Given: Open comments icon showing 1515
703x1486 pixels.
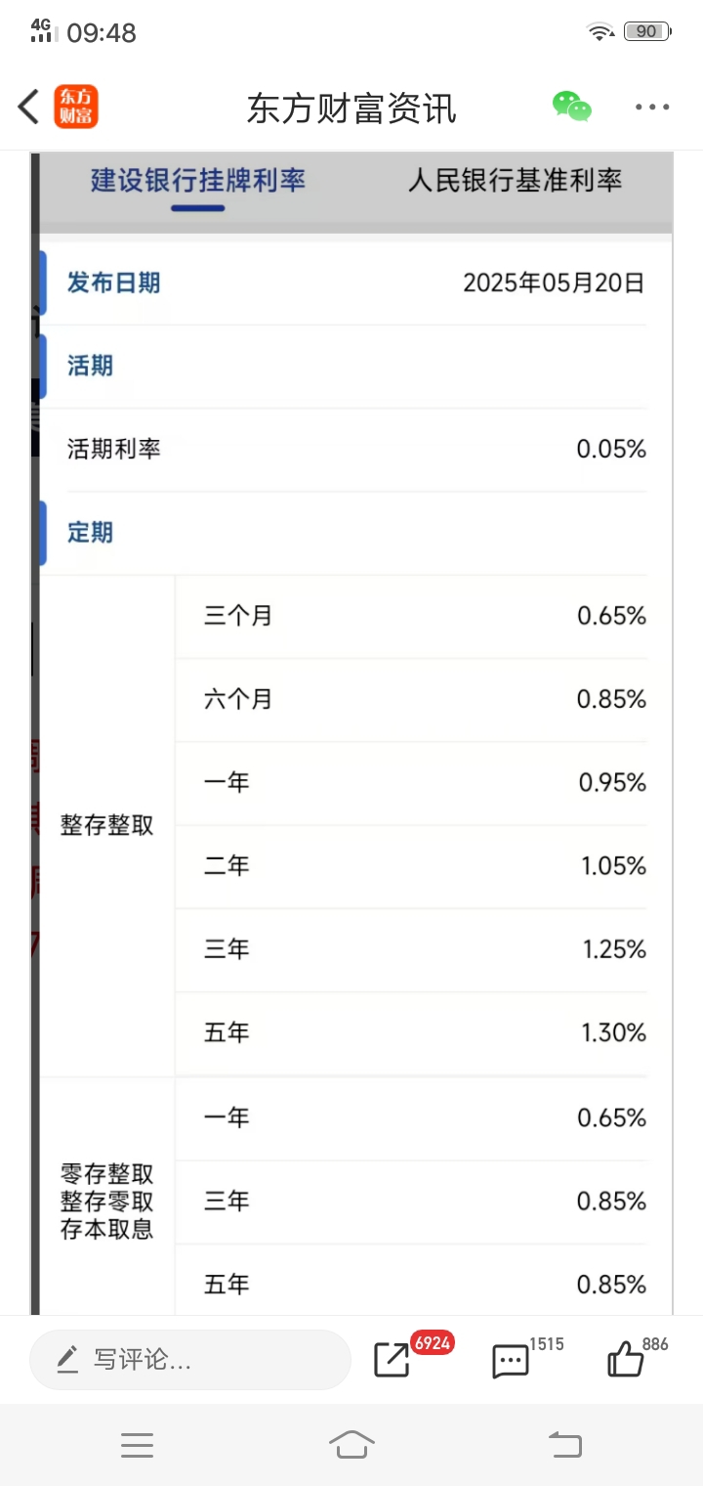Looking at the screenshot, I should [511, 1361].
